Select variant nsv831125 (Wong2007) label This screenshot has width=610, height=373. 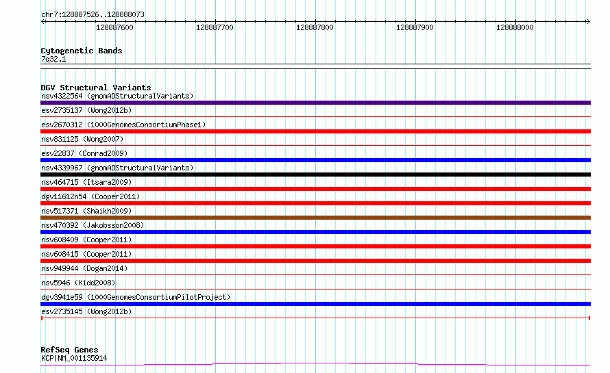click(x=82, y=139)
